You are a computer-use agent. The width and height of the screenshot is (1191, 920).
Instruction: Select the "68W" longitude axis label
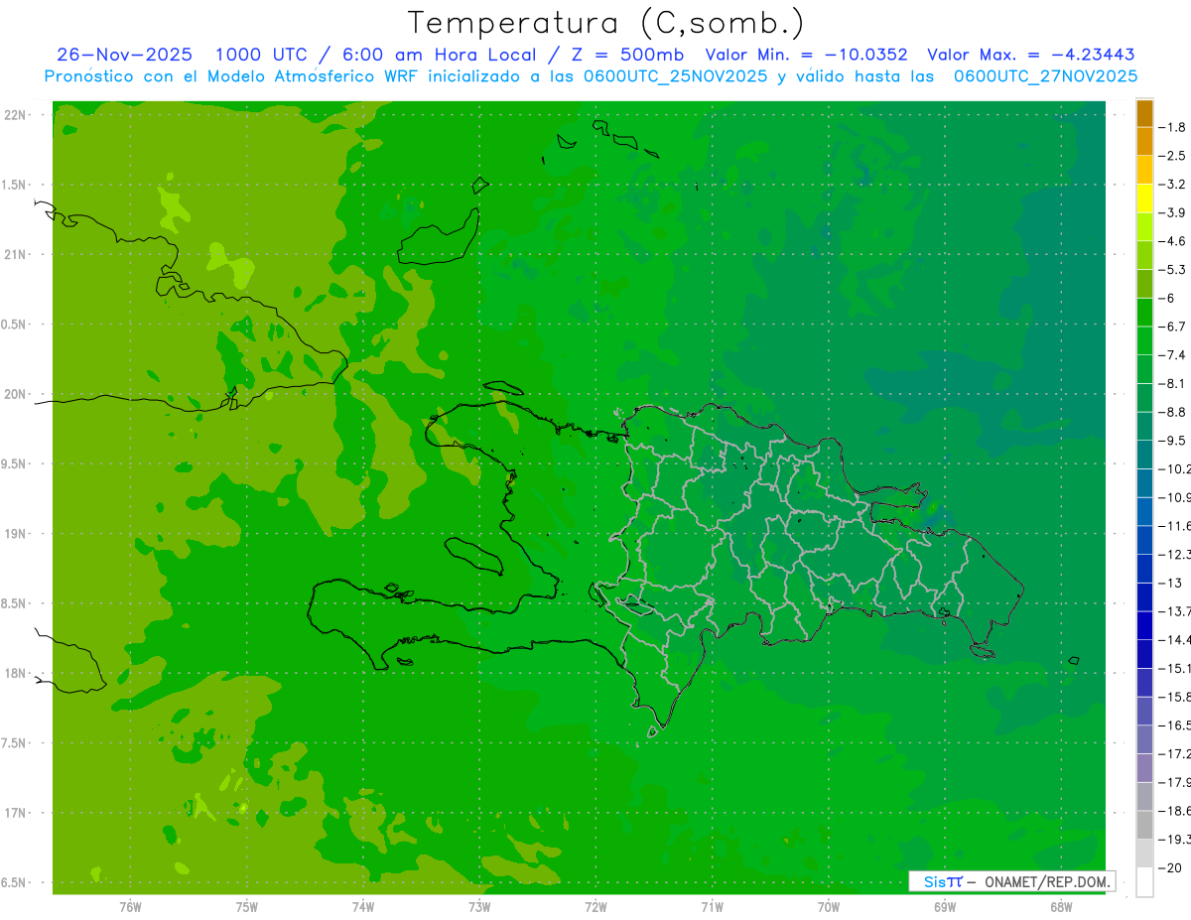[x=1060, y=907]
